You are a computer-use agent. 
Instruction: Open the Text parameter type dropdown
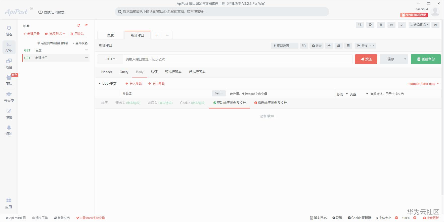pyautogui.click(x=219, y=93)
